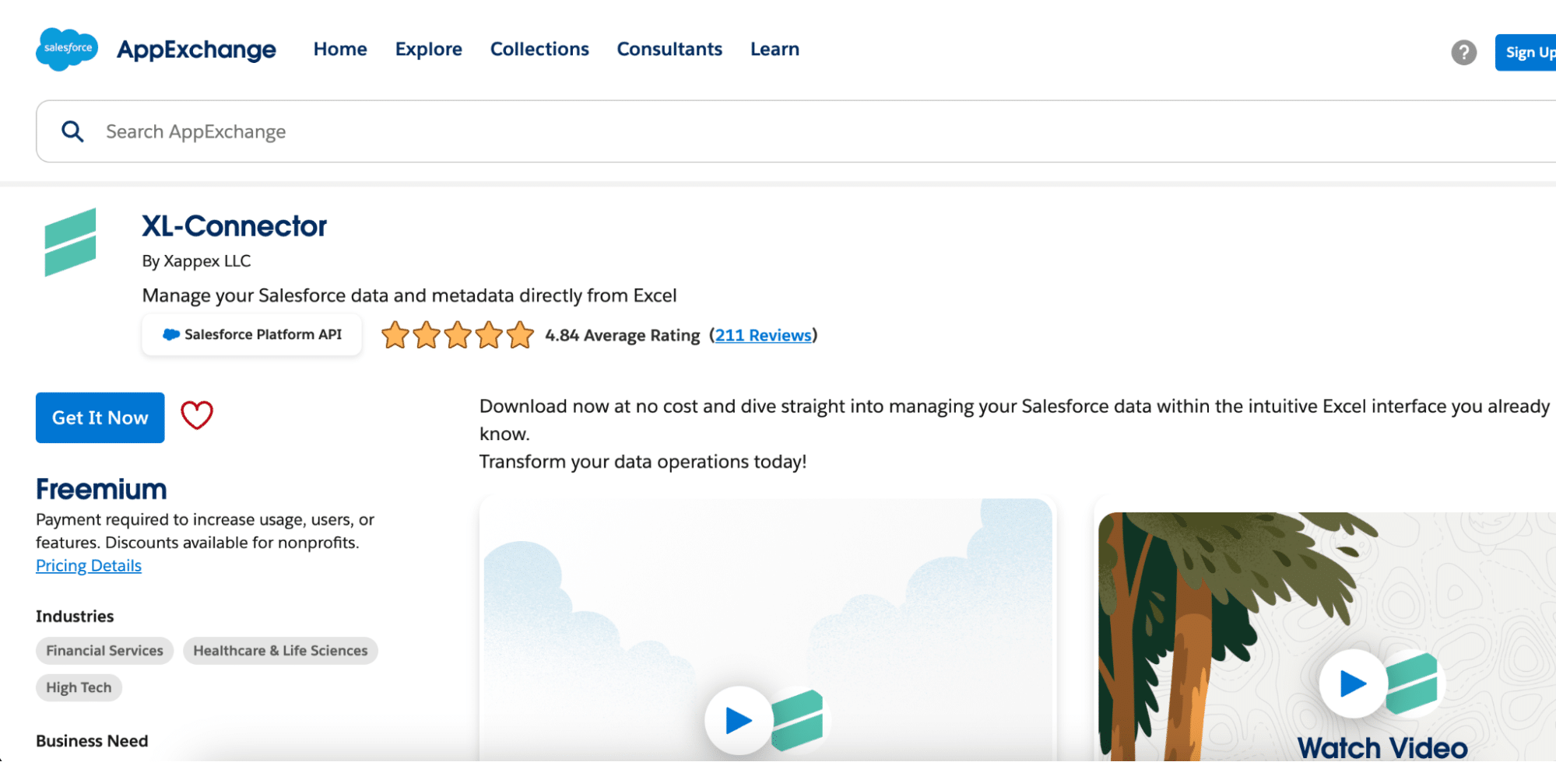Select the High Tech industry tag
The width and height of the screenshot is (1556, 762).
tap(79, 687)
